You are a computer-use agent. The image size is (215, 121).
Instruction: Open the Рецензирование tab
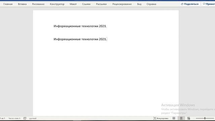coord(122,4)
